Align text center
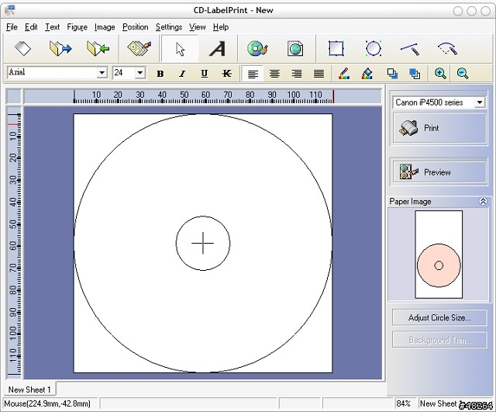 point(274,74)
